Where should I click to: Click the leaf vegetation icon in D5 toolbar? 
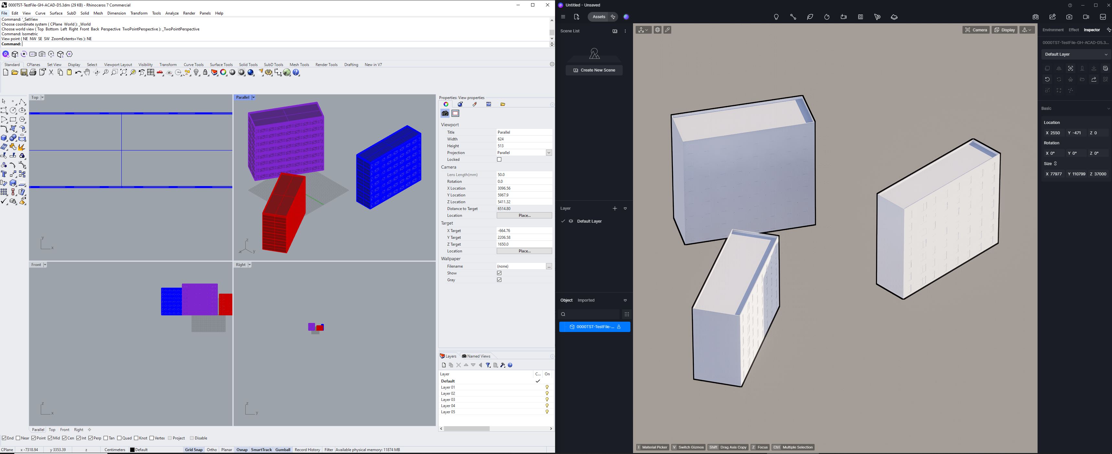click(x=810, y=17)
